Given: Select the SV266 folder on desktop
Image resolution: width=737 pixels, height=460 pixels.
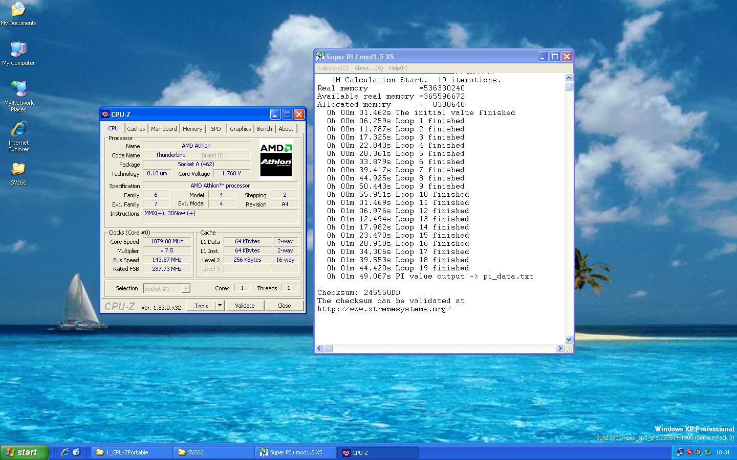Looking at the screenshot, I should (18, 173).
